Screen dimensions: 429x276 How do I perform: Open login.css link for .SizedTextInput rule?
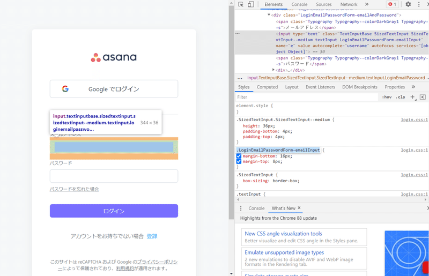click(x=414, y=175)
